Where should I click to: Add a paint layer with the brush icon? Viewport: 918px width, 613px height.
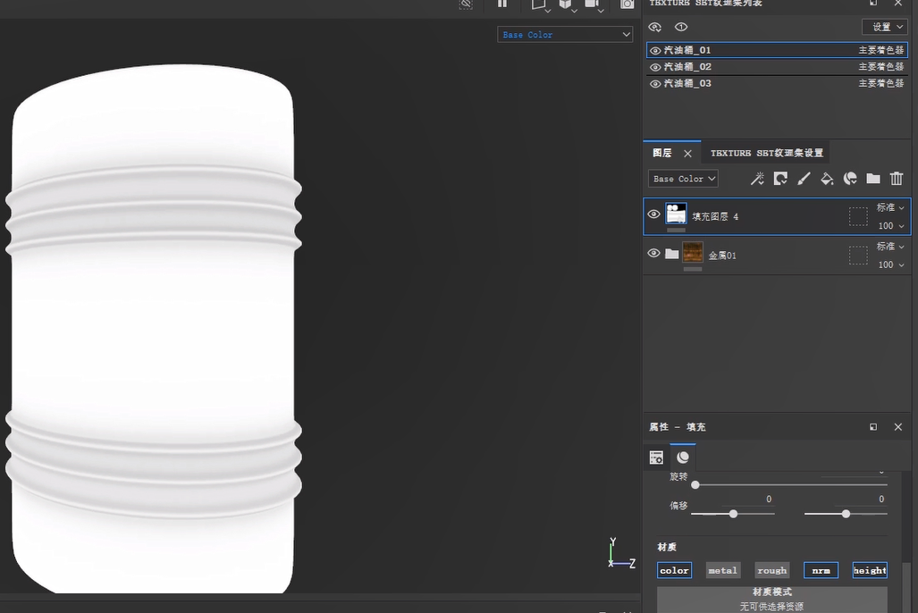tap(804, 179)
